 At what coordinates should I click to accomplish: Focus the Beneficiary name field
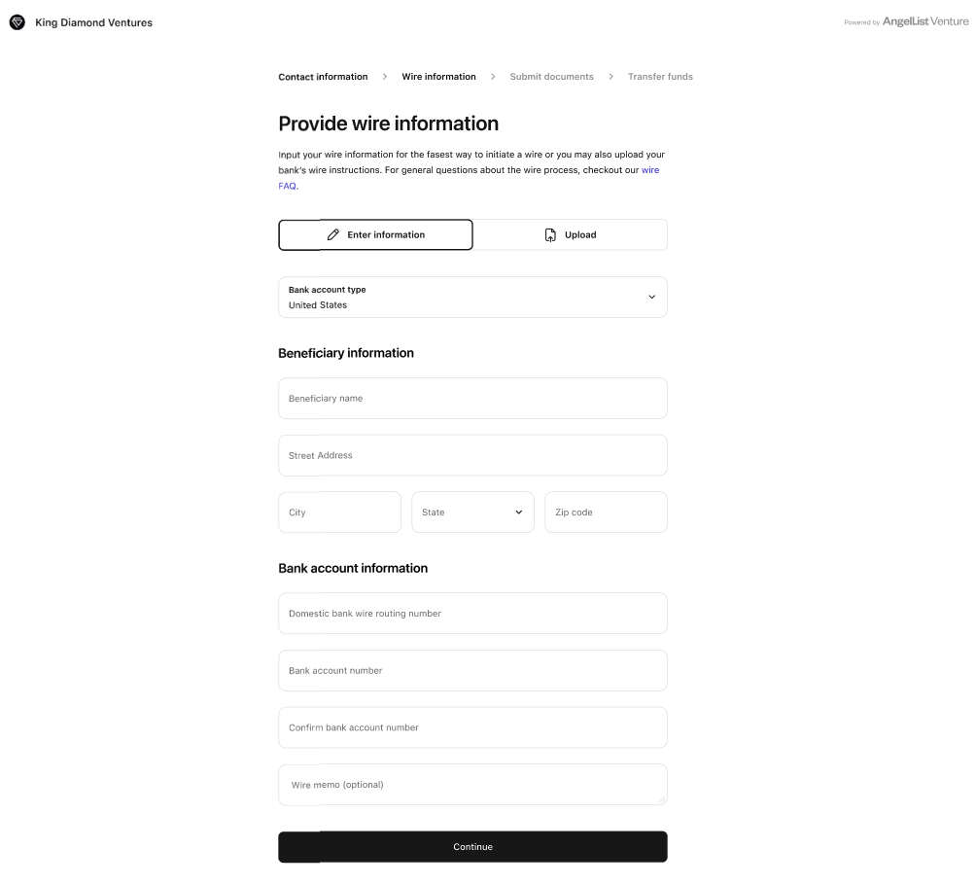tap(472, 399)
